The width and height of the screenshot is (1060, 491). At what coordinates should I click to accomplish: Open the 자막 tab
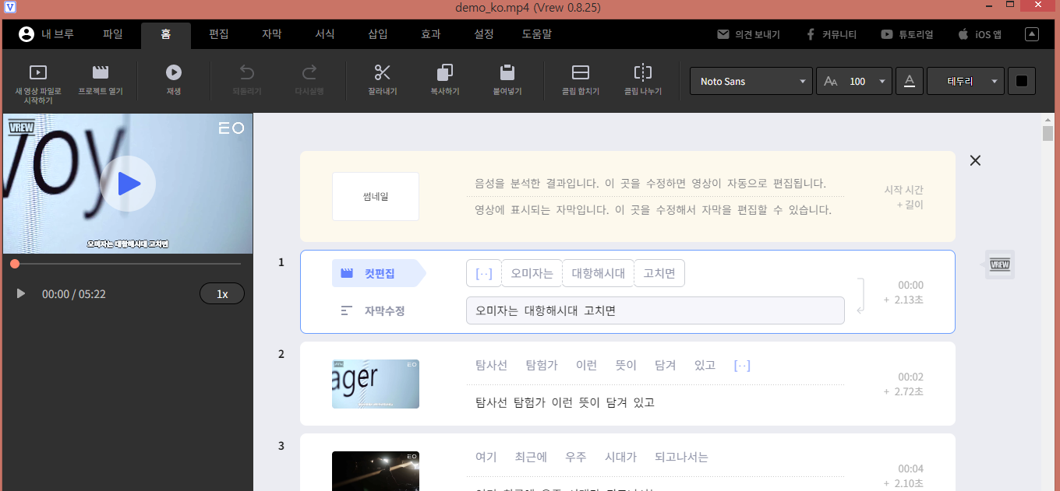coord(272,34)
